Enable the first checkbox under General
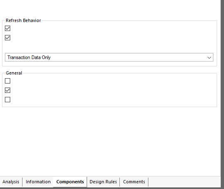This screenshot has height=189, width=224. (x=8, y=81)
